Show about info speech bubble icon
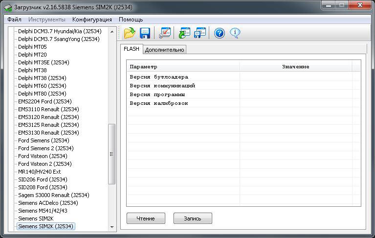375x238 pixels. 235,33
